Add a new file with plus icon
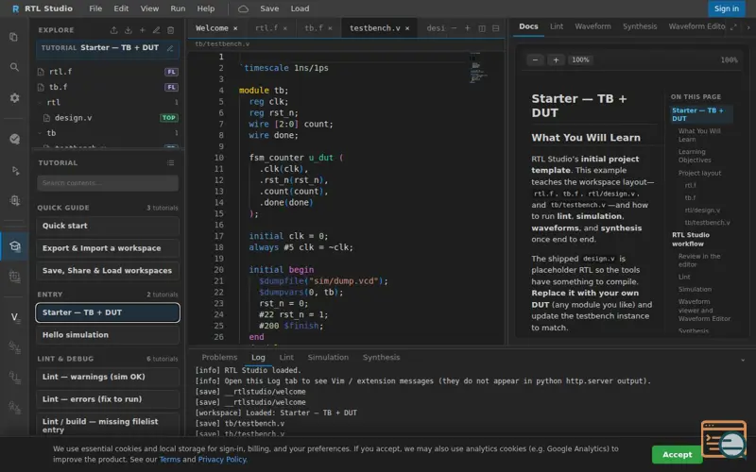The image size is (756, 472). tap(143, 30)
